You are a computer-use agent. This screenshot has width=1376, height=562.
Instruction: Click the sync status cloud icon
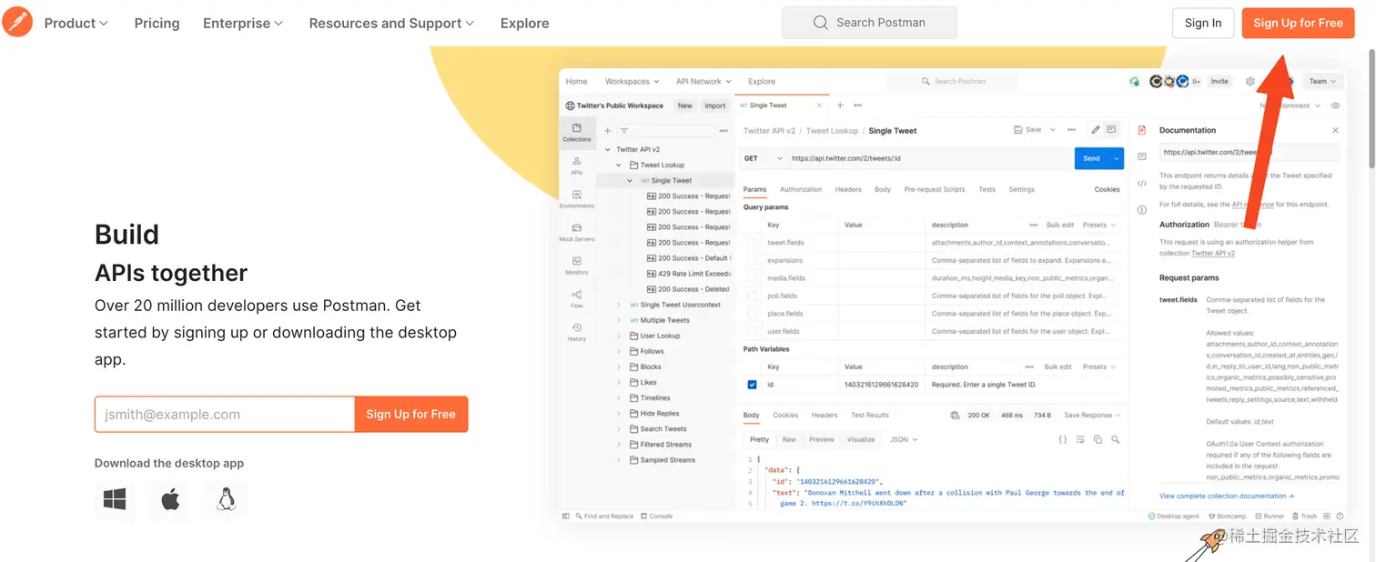1134,81
